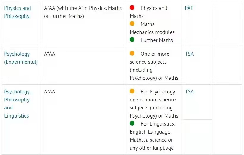Viewport: 244px width, 155px height.
Task: Click green dot beside Further Maths
Action: click(x=132, y=40)
